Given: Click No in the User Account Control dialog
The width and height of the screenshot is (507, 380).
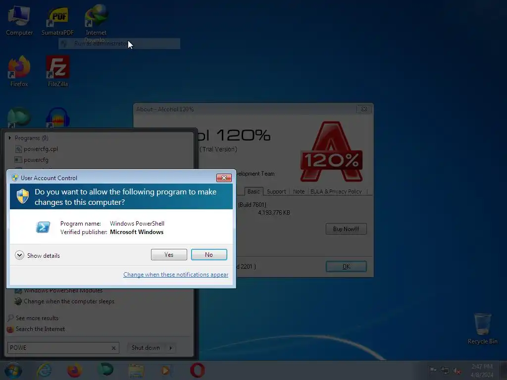Looking at the screenshot, I should (x=209, y=255).
